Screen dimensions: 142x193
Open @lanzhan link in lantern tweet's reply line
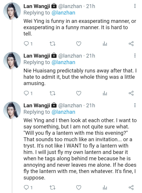(63, 112)
